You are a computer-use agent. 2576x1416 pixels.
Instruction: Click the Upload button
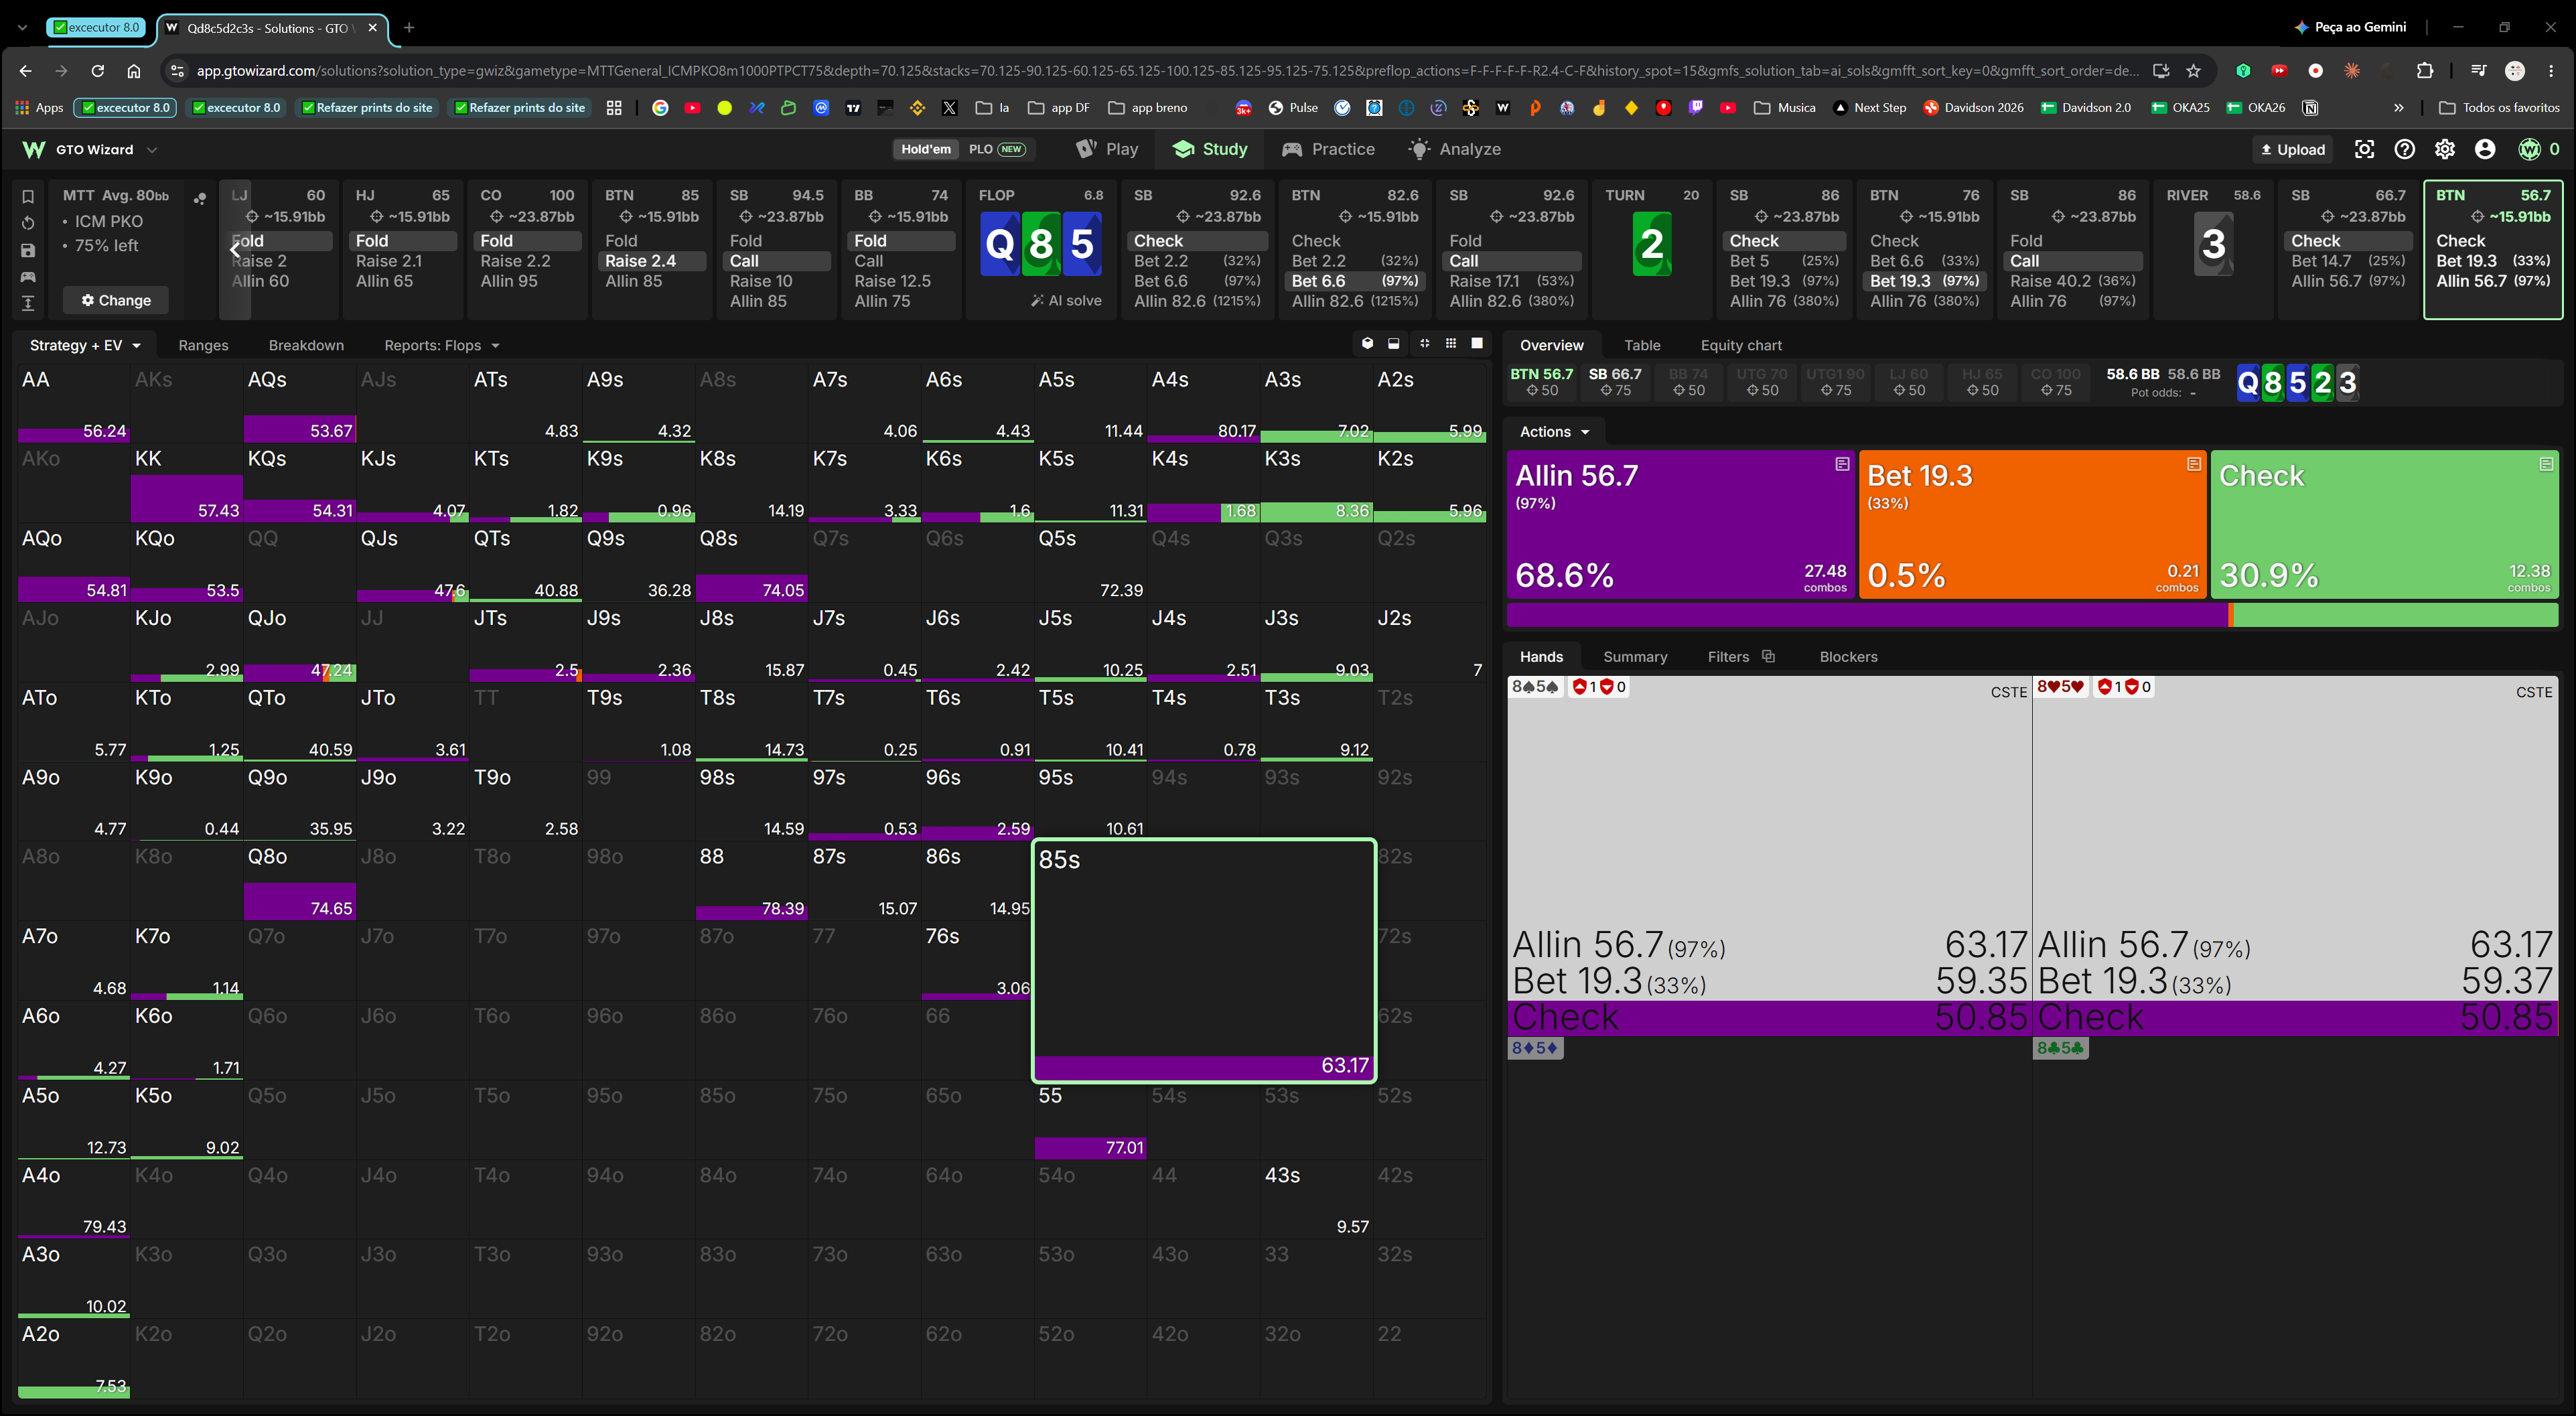[2292, 149]
